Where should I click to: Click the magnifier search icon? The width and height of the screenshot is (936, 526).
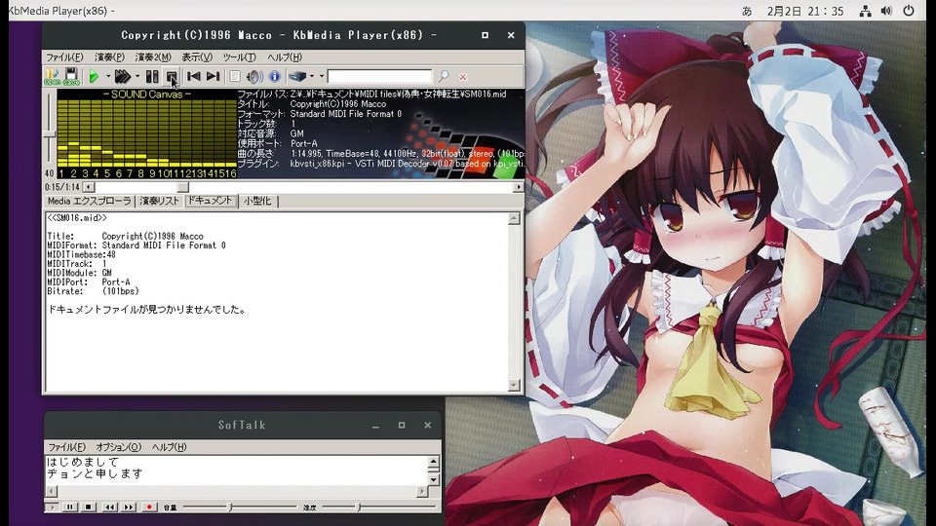tap(444, 76)
